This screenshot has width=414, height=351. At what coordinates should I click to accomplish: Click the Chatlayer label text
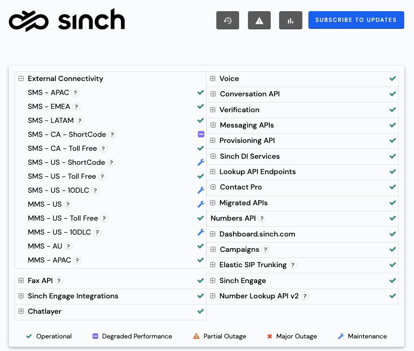(45, 311)
